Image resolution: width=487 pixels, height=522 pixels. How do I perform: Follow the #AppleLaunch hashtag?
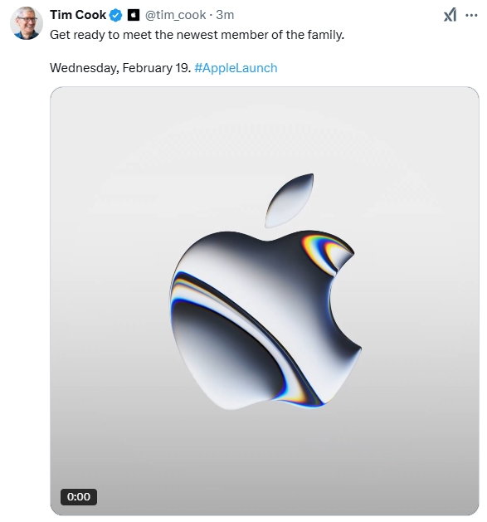[236, 68]
